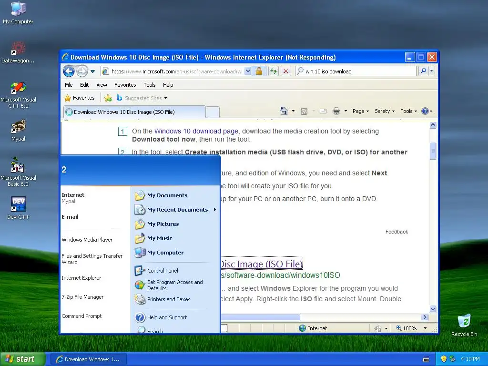Open the Recycle Bin desktop icon

464,325
